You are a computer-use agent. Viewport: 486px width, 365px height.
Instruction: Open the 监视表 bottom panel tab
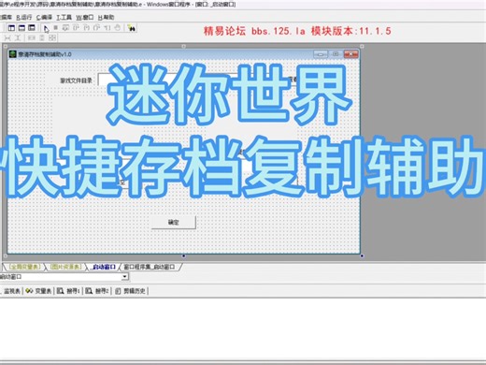click(12, 291)
